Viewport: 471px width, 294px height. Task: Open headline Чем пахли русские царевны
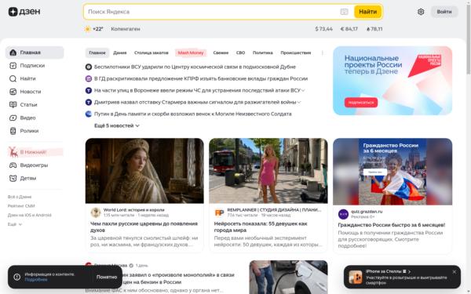144,227
